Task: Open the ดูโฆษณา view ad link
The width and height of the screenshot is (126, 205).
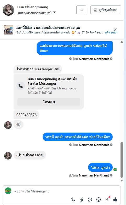Action: pos(111,32)
